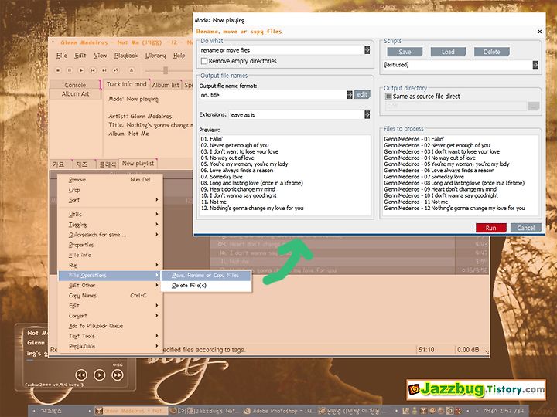Click the browse button for output directory

(534, 106)
